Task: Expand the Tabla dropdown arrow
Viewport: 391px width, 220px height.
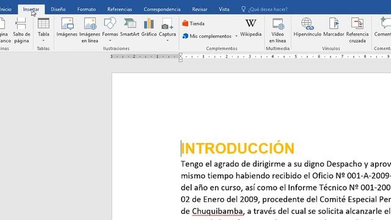Action: point(43,41)
